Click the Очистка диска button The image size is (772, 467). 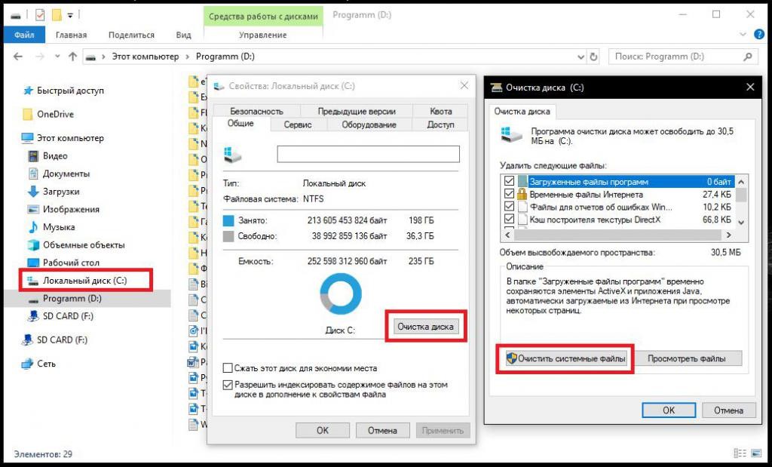point(425,327)
